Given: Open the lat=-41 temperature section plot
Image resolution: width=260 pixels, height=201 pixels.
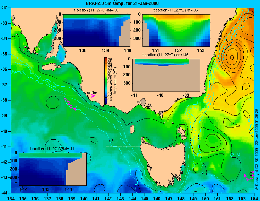Looking at the screenshot, I should coord(53,169).
